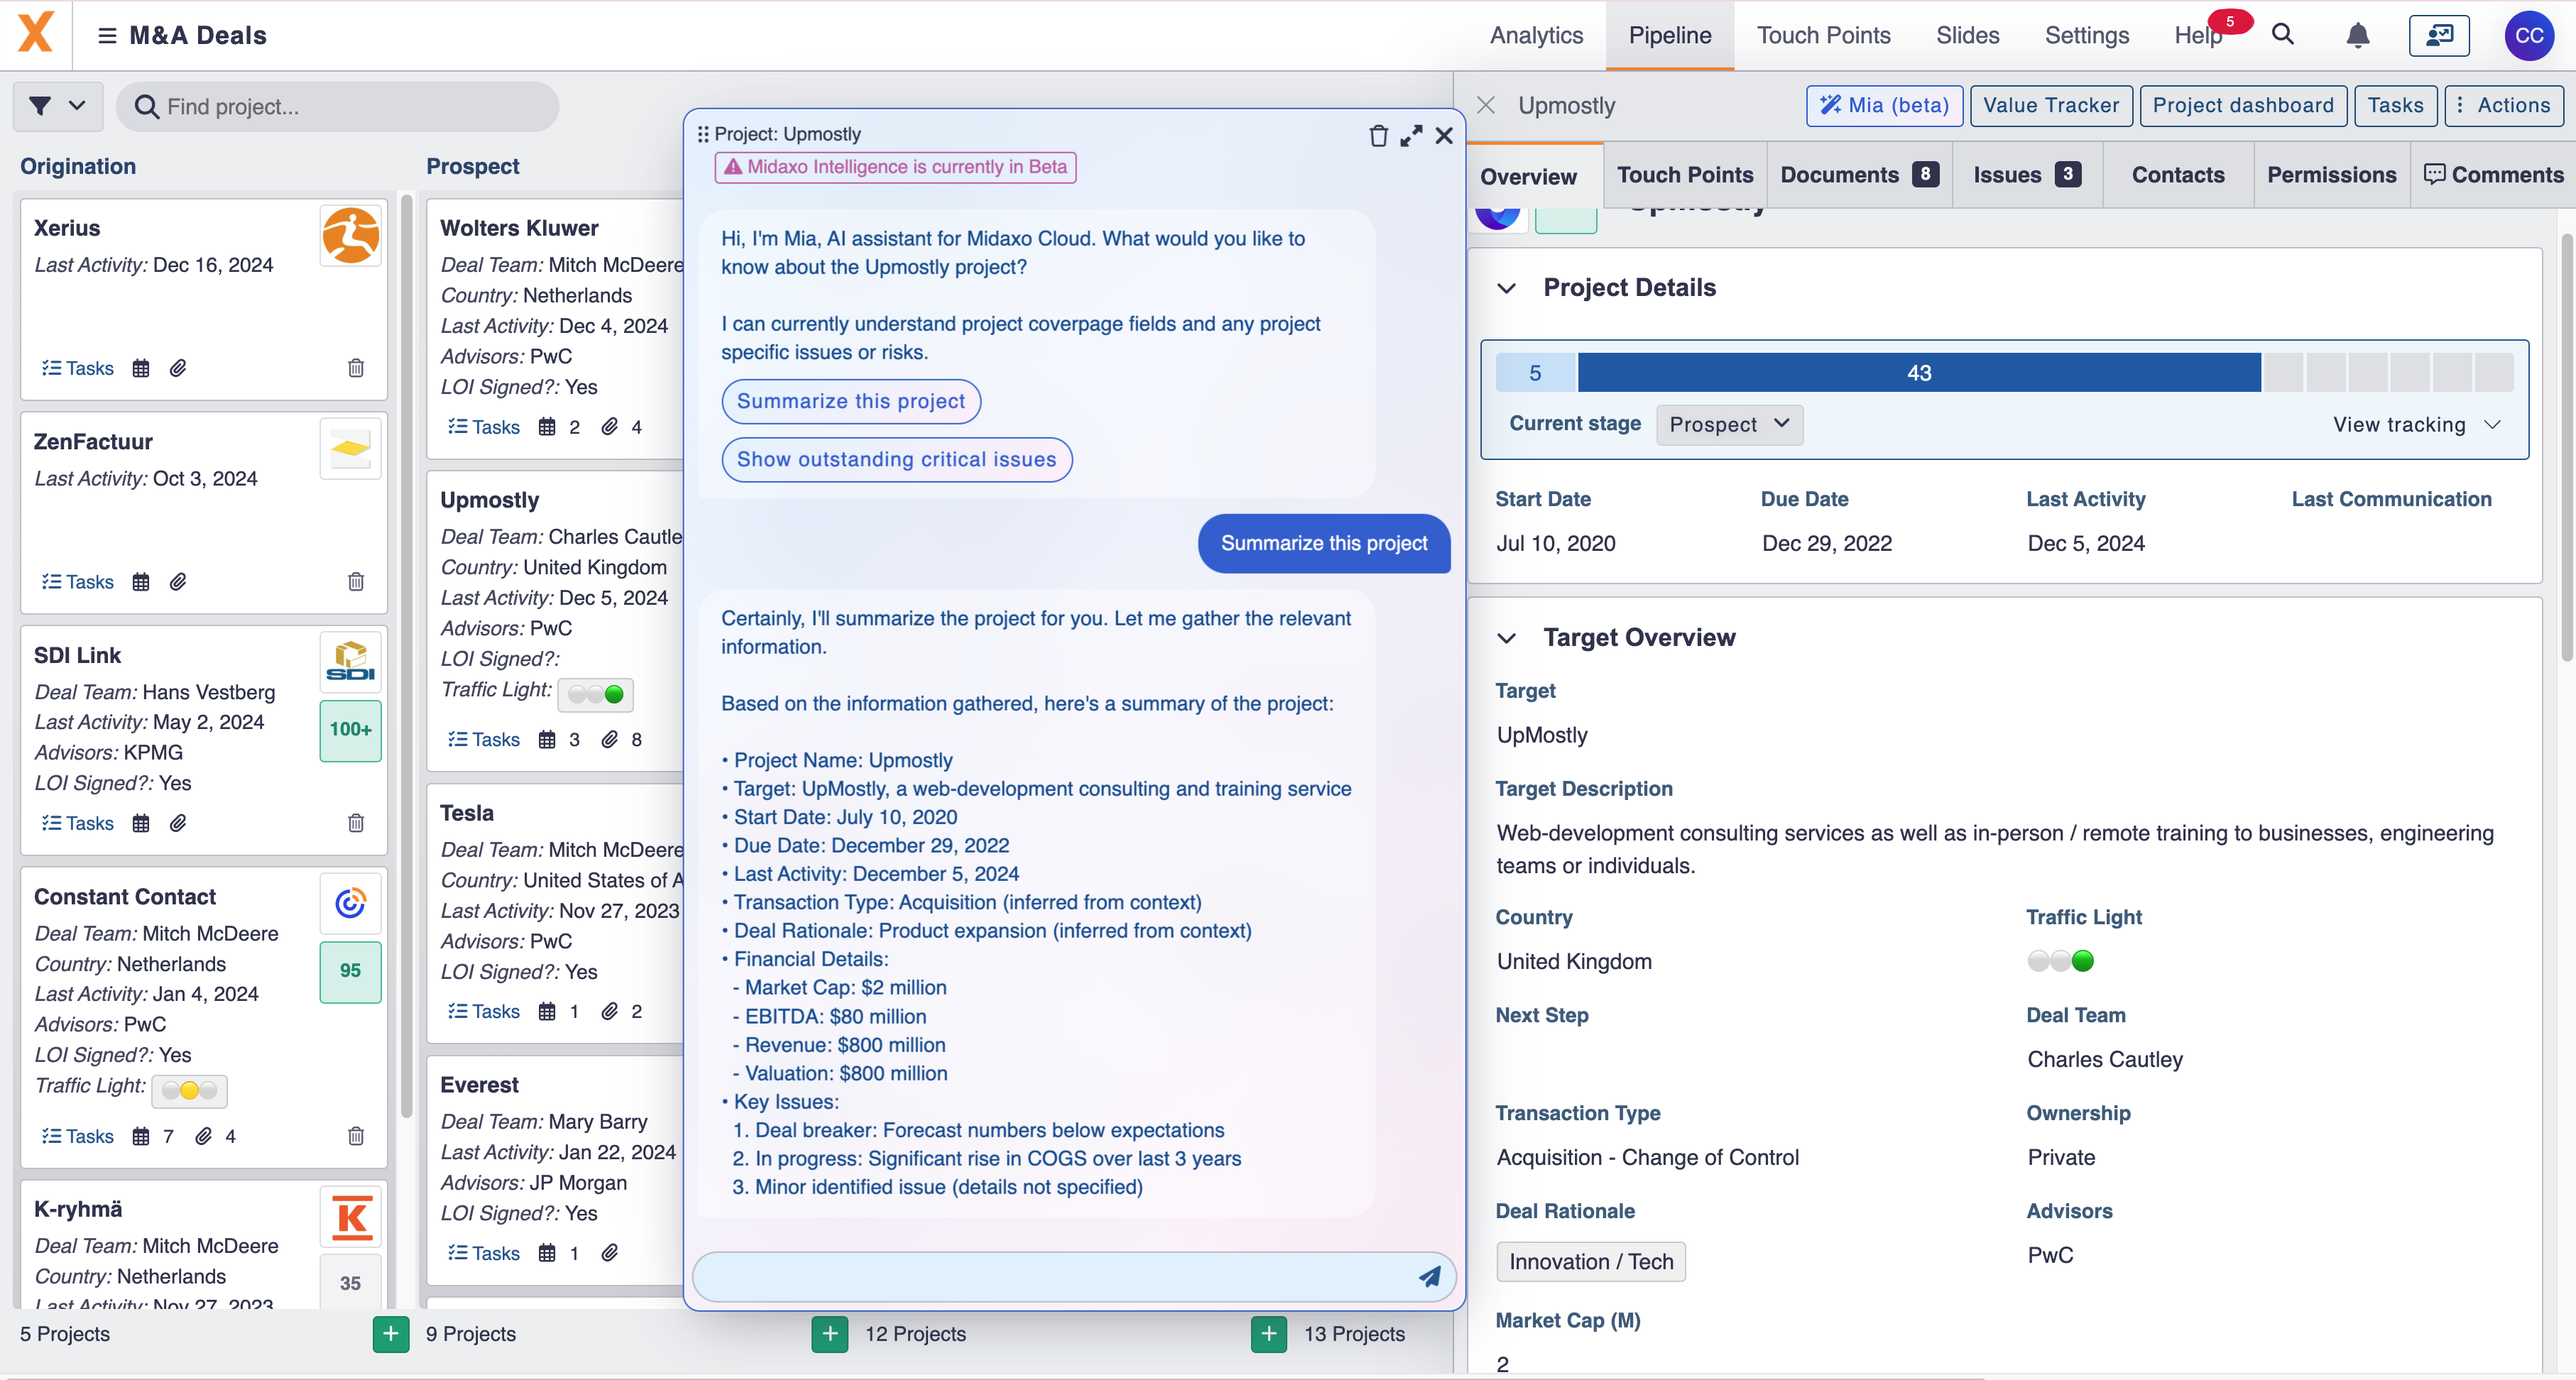Click the presentation screen icon in top bar
2576x1380 pixels.
tap(2439, 35)
